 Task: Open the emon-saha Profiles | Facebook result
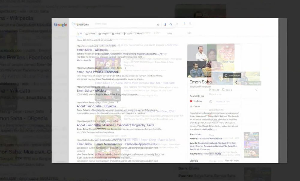(x=97, y=72)
